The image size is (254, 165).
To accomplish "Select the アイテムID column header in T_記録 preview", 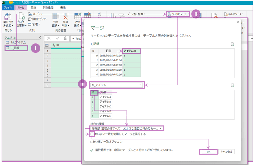I will 132,51.
